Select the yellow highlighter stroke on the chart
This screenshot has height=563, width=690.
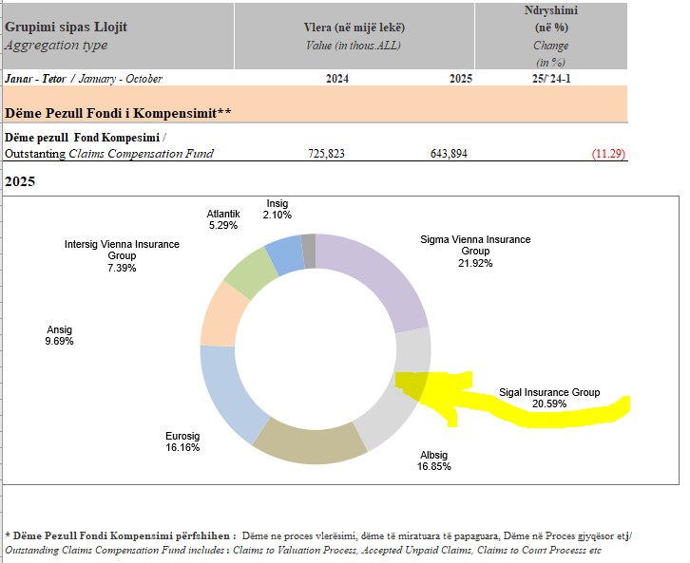tap(532, 410)
